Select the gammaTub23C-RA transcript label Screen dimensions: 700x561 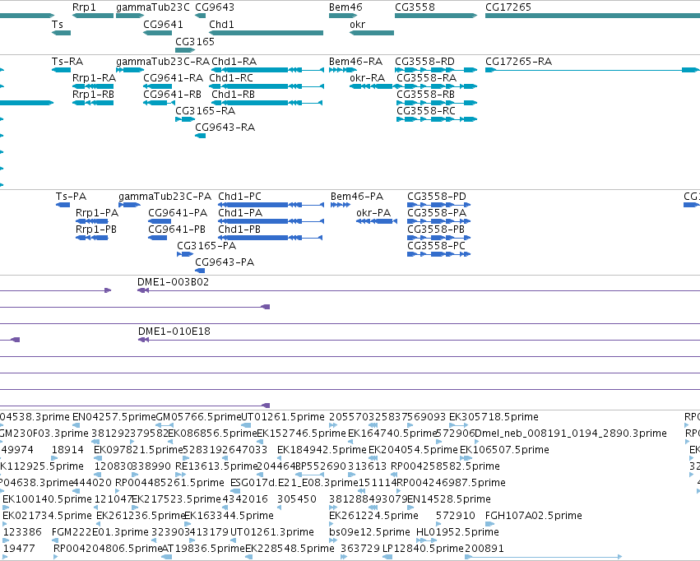163,62
